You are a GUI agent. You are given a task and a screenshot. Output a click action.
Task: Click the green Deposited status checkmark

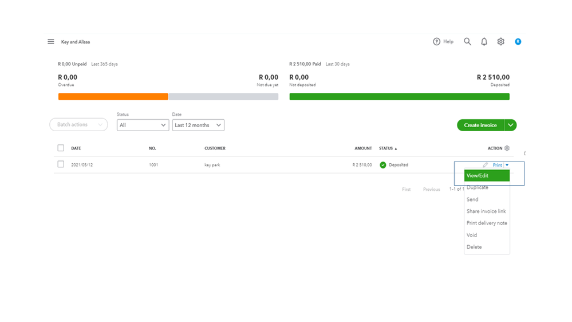pos(383,165)
